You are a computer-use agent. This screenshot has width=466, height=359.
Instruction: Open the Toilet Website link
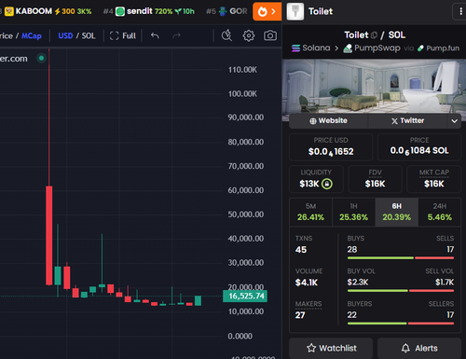(x=328, y=121)
